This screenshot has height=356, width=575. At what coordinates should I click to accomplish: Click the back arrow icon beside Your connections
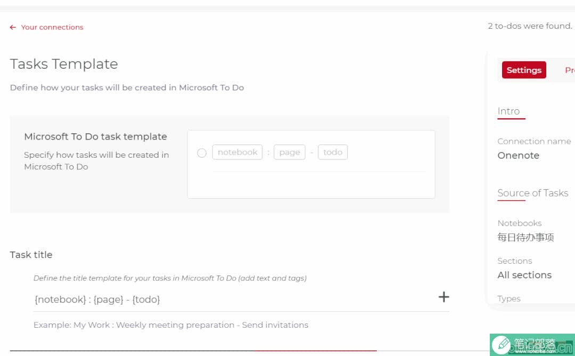point(13,27)
